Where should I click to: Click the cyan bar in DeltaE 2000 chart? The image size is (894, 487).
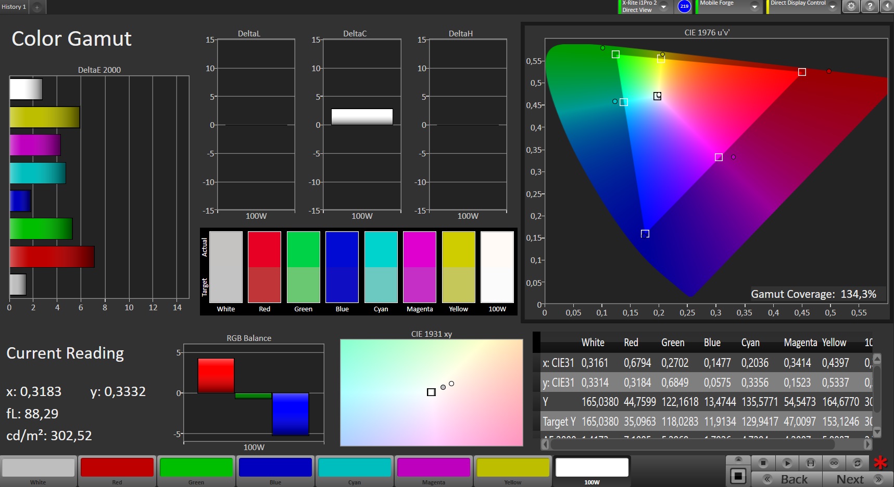click(x=38, y=173)
